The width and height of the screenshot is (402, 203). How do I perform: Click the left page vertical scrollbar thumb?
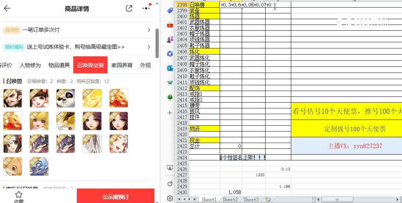pos(157,43)
